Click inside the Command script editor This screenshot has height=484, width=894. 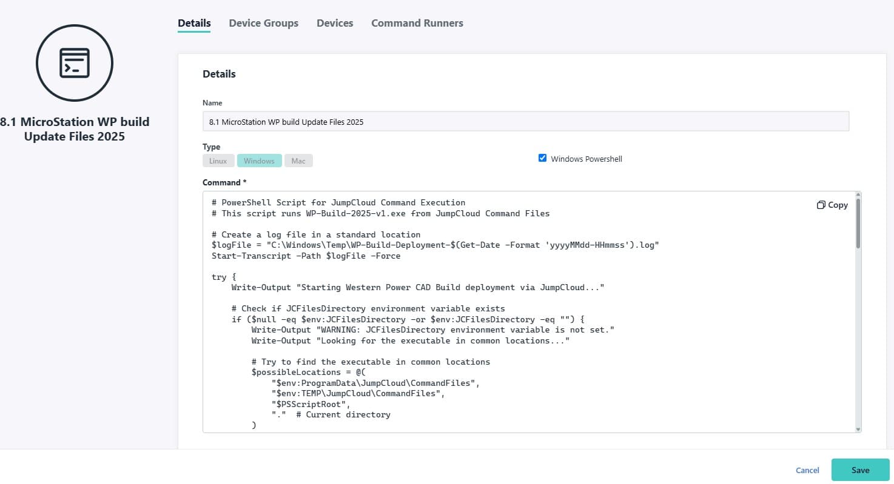pyautogui.click(x=485, y=303)
